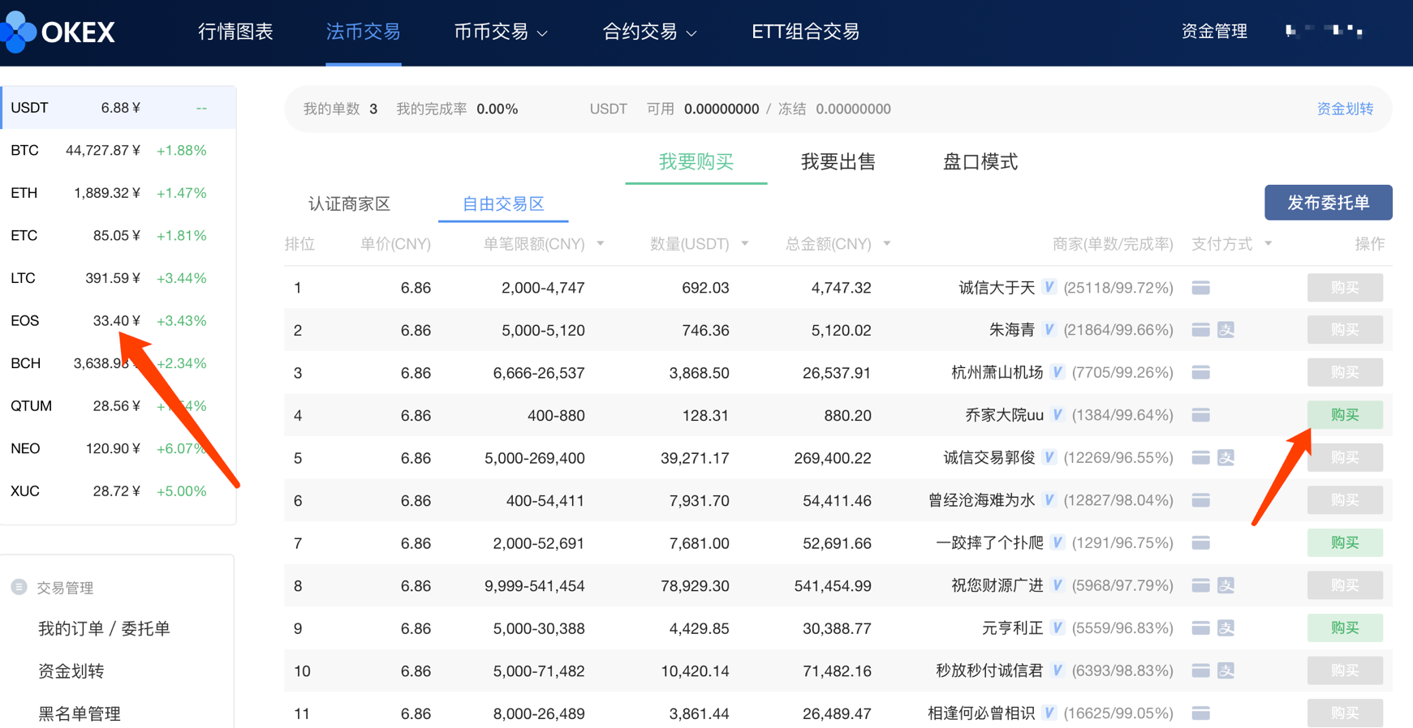The width and height of the screenshot is (1413, 728).
Task: Switch to the 盘口模式 tab
Action: pyautogui.click(x=980, y=161)
